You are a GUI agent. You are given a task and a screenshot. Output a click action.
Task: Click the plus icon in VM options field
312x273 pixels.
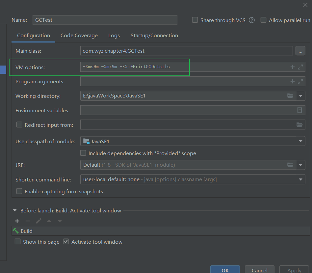coord(292,67)
